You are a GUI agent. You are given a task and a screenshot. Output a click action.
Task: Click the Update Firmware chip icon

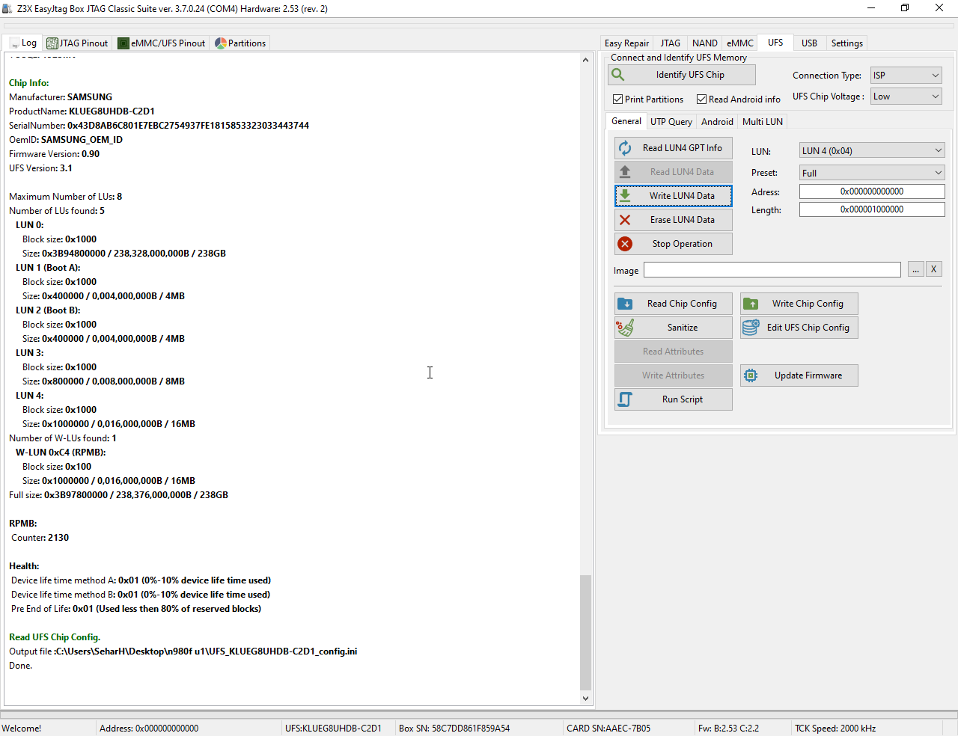pyautogui.click(x=751, y=375)
